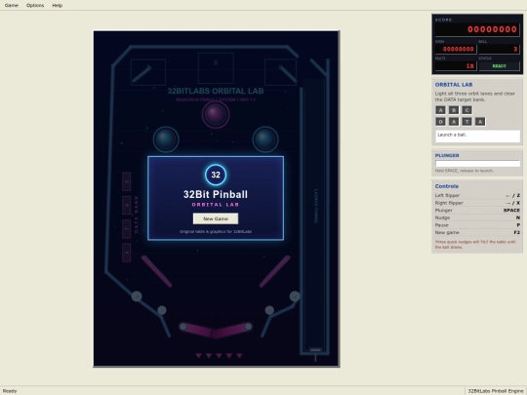527x395 pixels.
Task: Click the right magenta flipper
Action: pos(232,330)
